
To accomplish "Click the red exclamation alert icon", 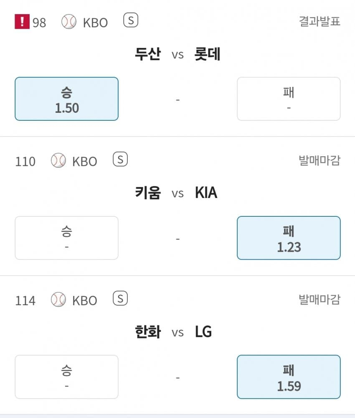I will point(22,22).
